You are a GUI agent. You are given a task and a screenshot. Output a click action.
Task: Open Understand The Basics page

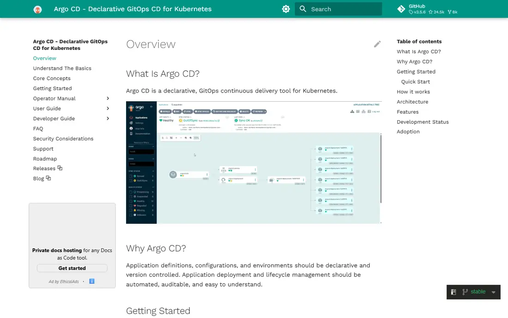pos(62,68)
